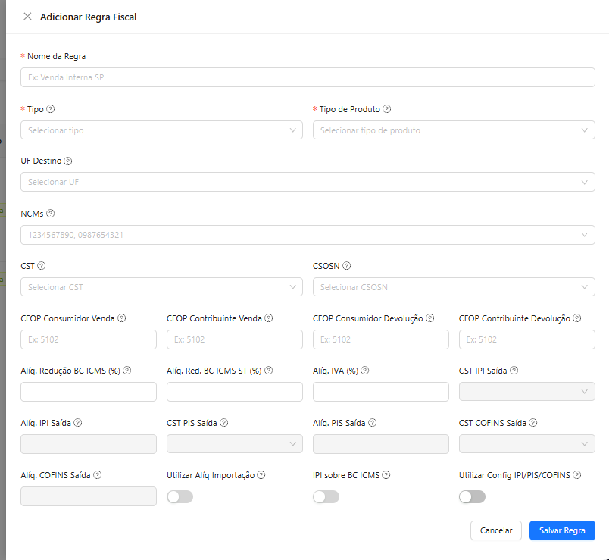Image resolution: width=609 pixels, height=560 pixels.
Task: Enable the Utilizar Alíq Importação switch
Action: [180, 497]
